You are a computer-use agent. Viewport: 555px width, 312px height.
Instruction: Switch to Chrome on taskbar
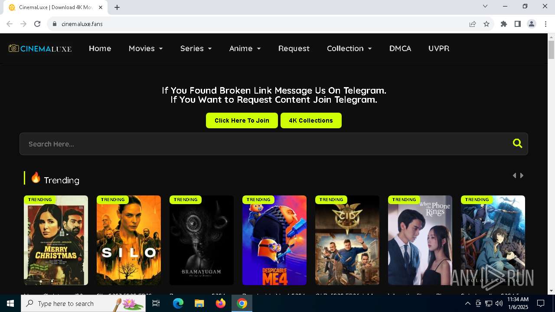[x=242, y=303]
